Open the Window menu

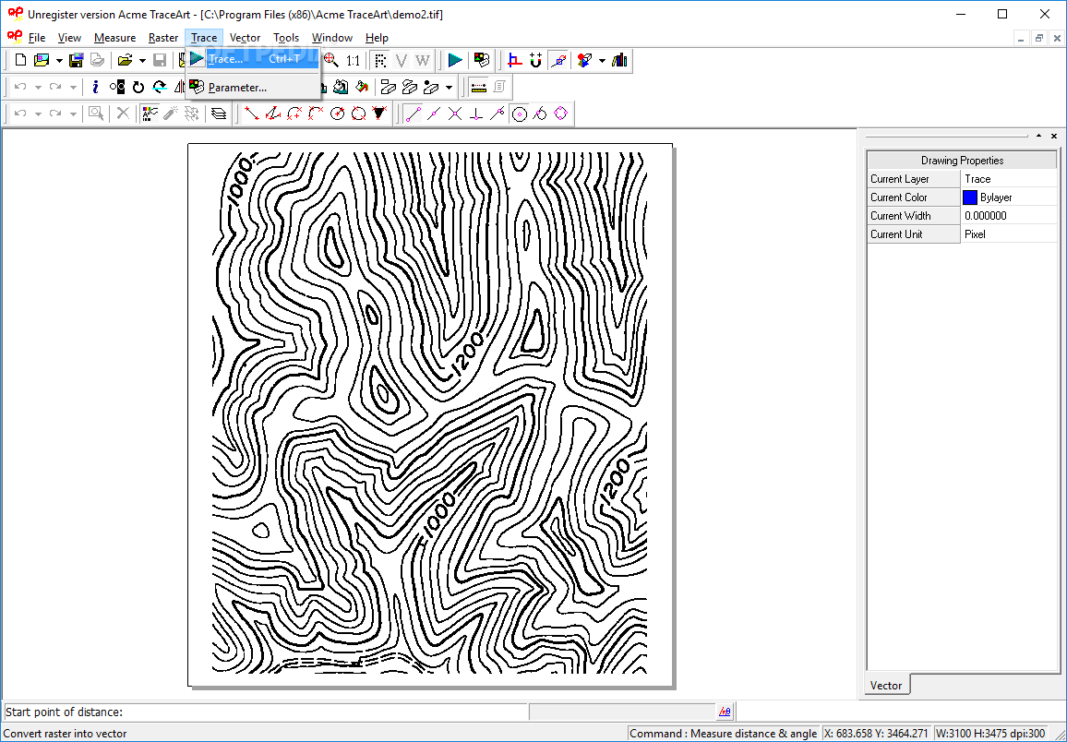coord(332,38)
